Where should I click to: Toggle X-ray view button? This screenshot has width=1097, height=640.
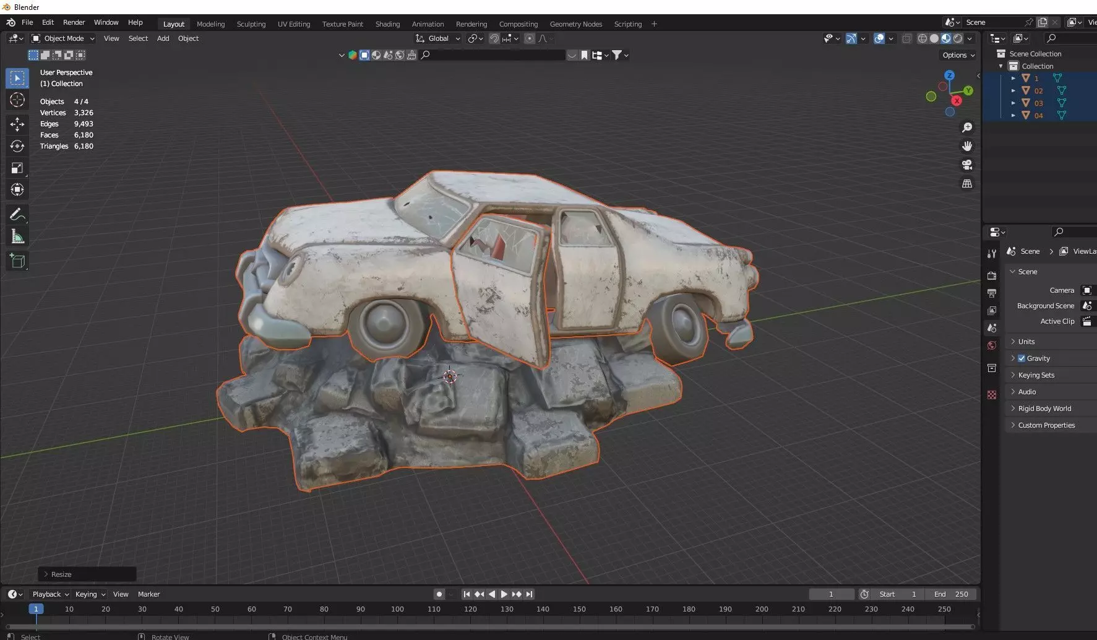906,38
